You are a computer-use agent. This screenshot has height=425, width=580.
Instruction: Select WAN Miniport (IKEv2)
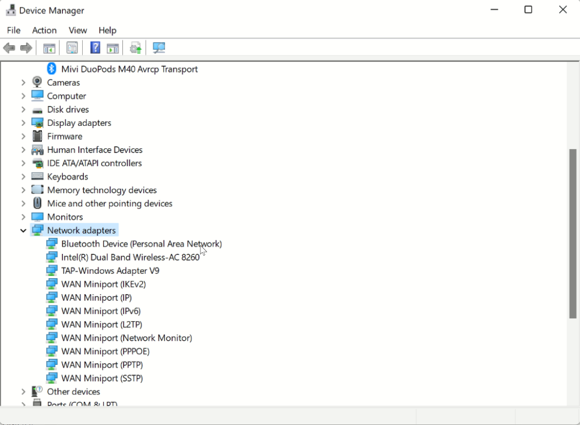104,284
